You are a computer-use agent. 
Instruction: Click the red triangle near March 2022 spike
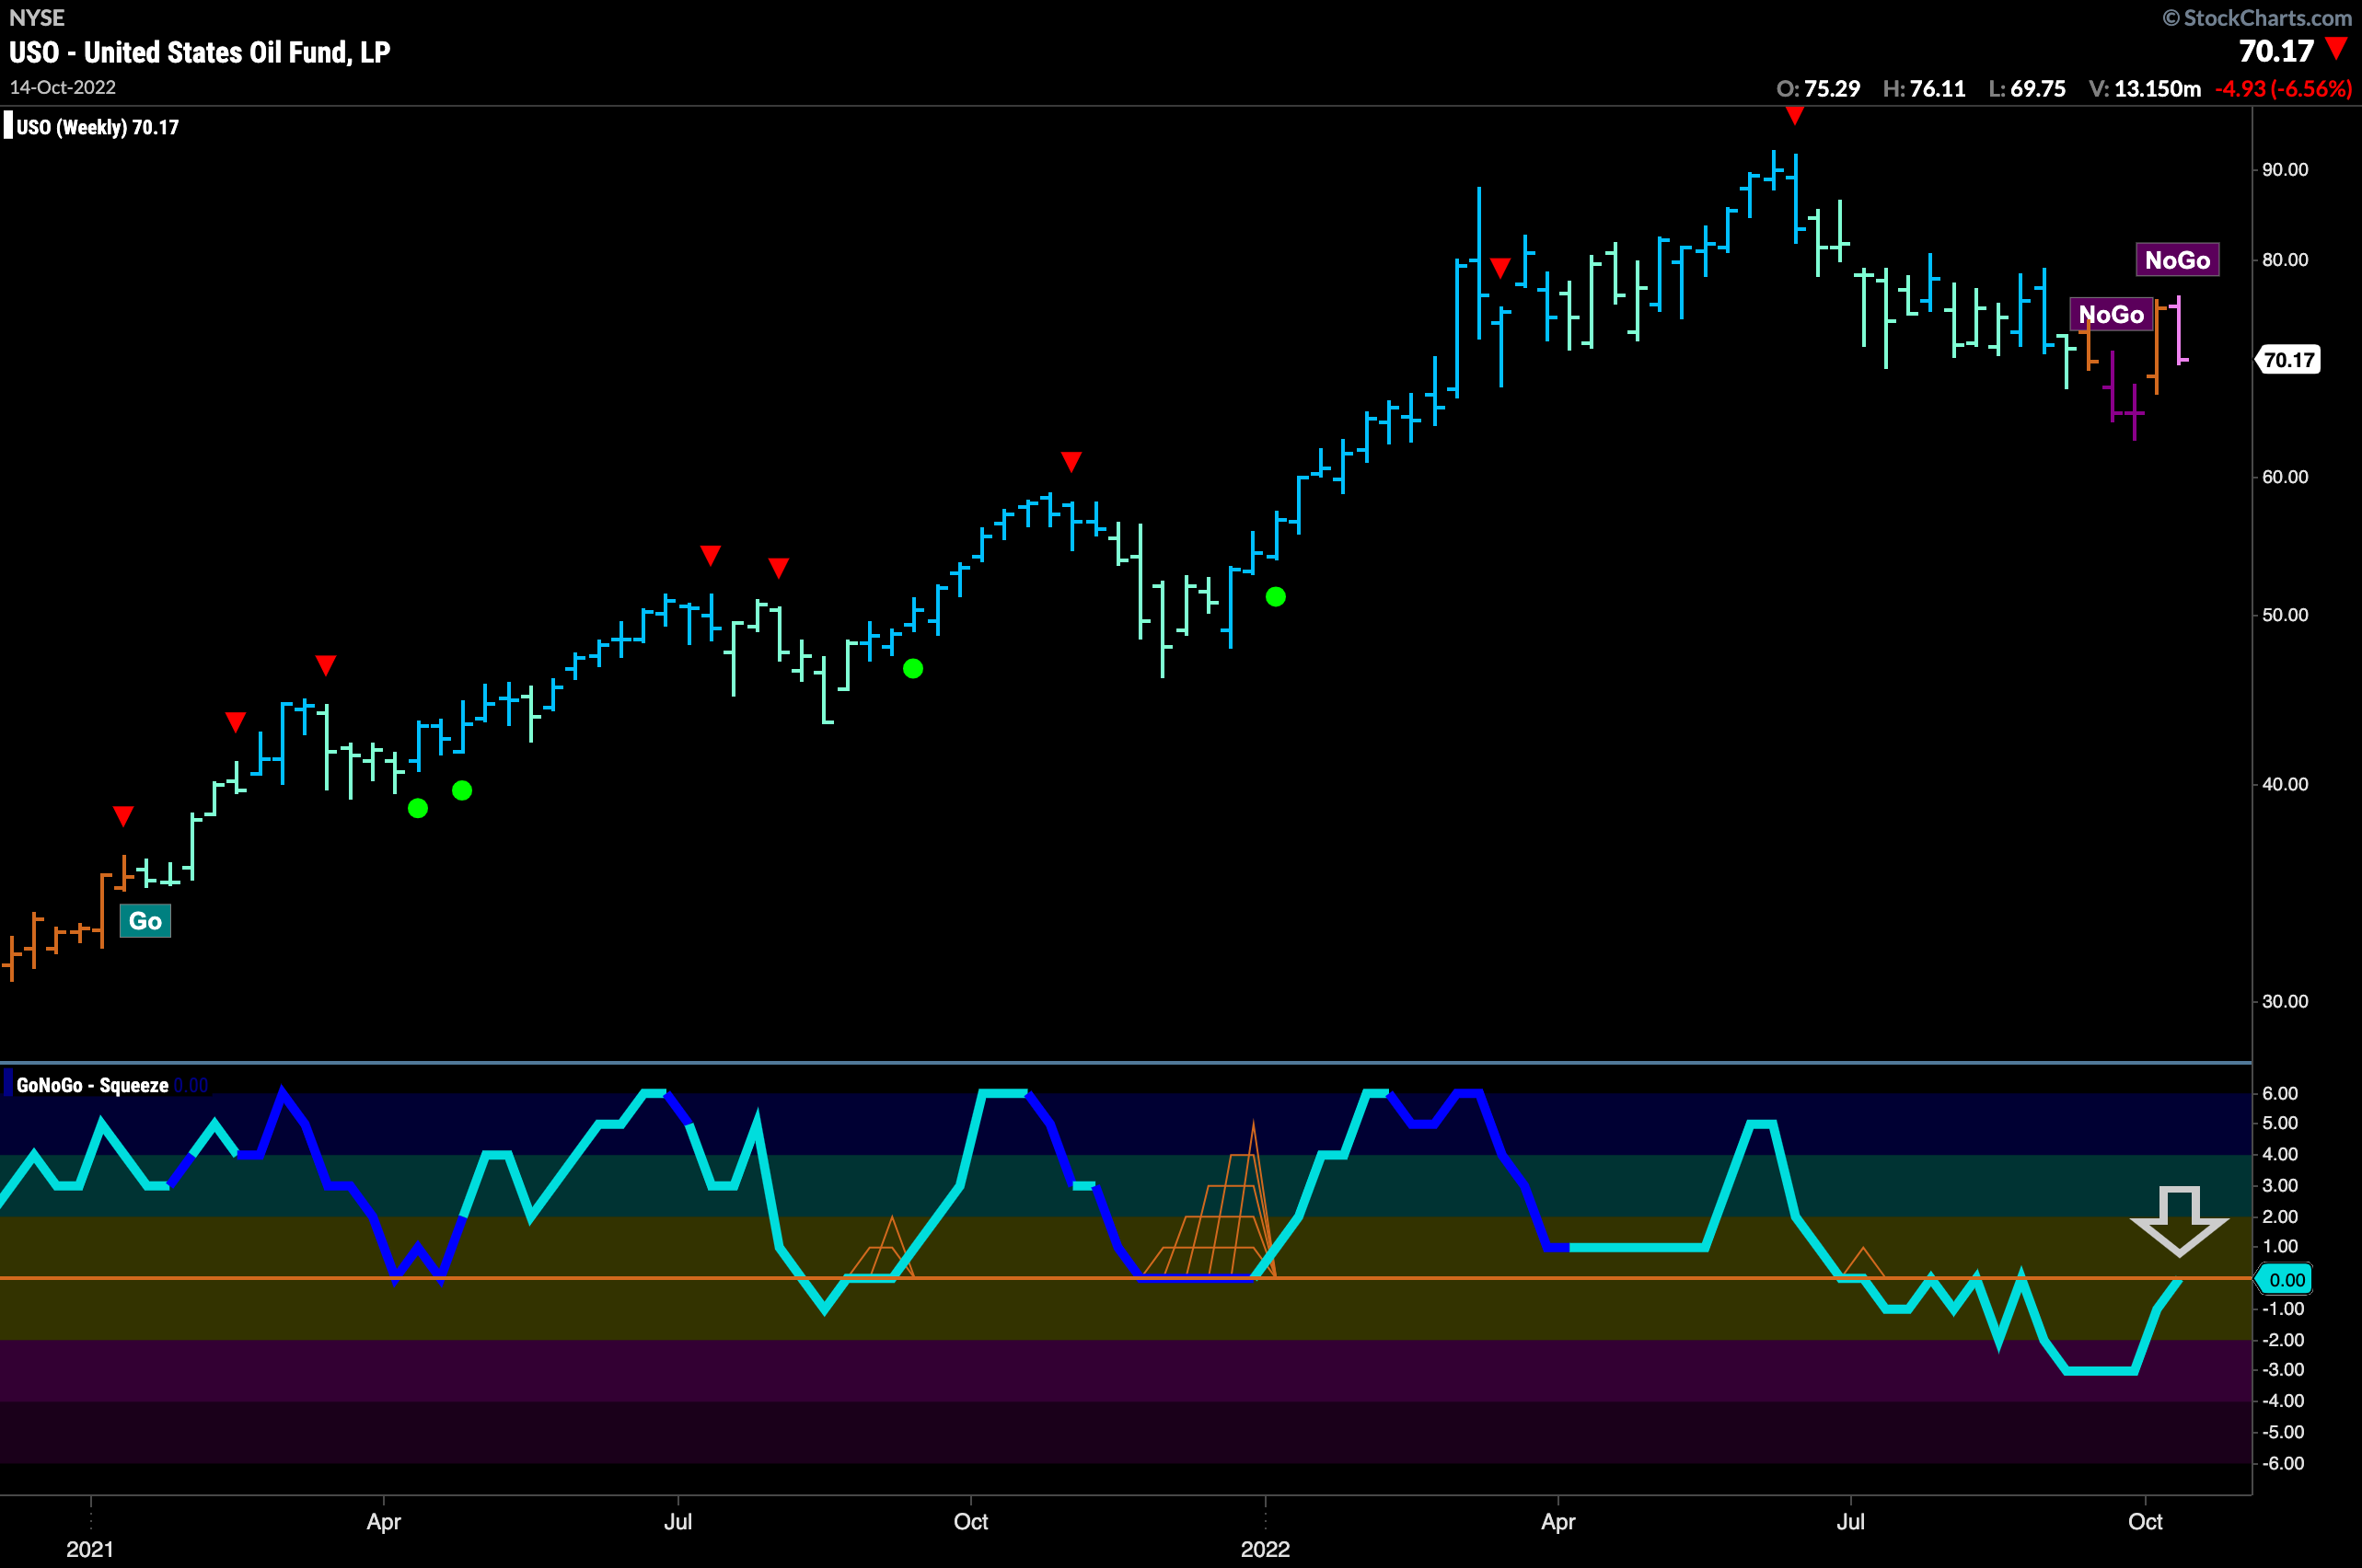click(x=1499, y=268)
